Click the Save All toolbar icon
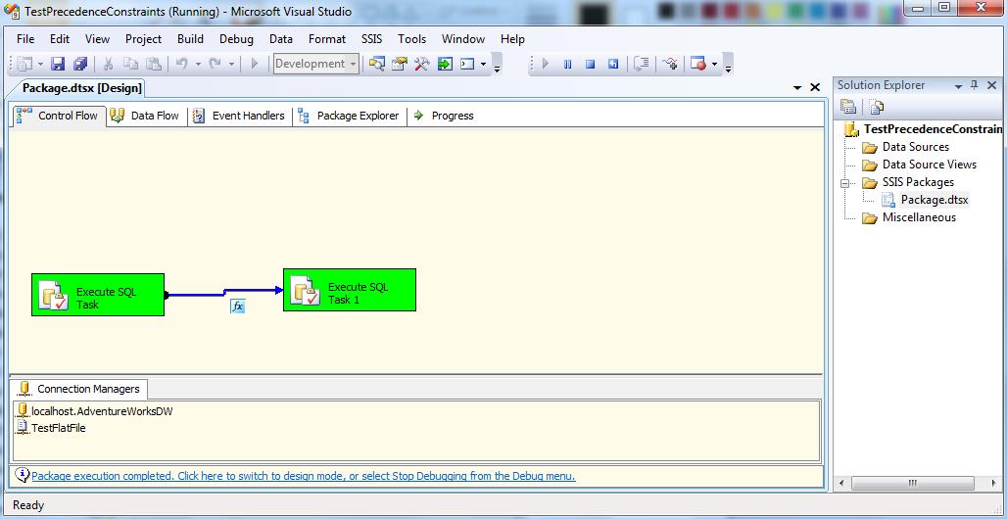The height and width of the screenshot is (519, 1007). [x=80, y=65]
